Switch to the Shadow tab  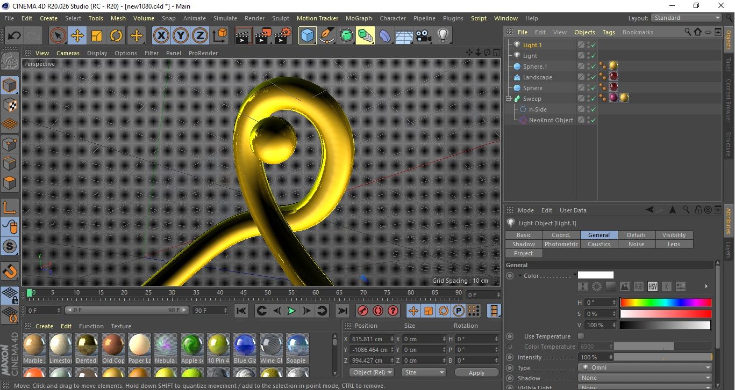point(524,244)
